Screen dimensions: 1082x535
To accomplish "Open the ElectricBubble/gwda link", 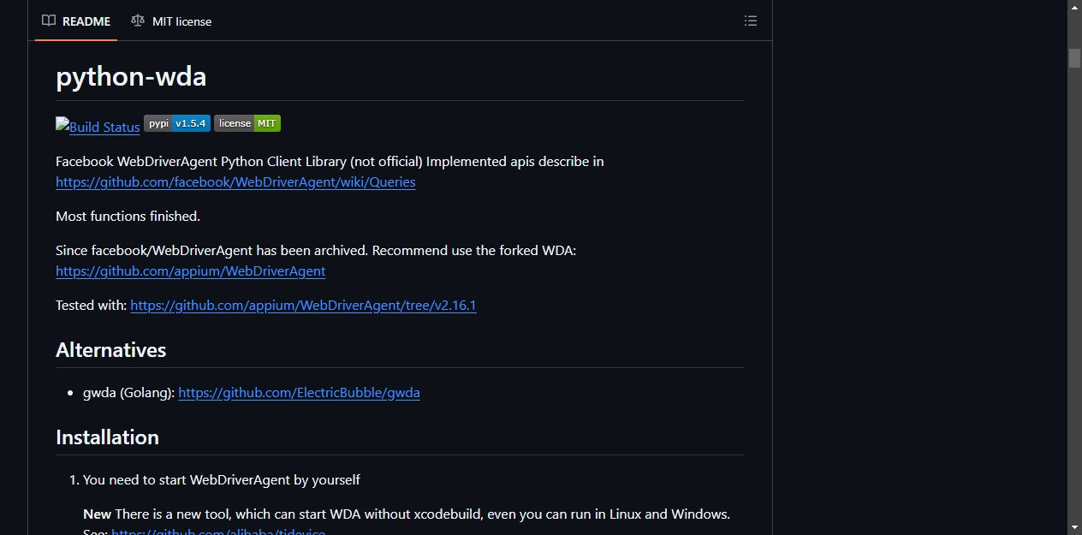I will pyautogui.click(x=299, y=392).
